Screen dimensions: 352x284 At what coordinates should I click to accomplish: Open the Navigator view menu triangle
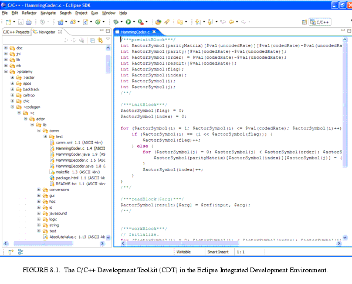[107, 40]
